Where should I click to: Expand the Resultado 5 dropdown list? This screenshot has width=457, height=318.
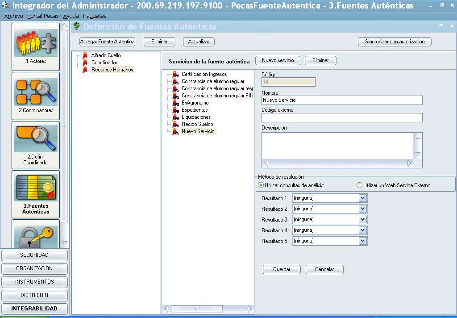tap(362, 241)
